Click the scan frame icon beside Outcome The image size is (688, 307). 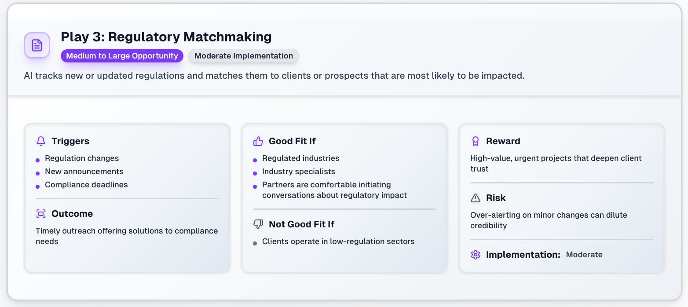[41, 214]
